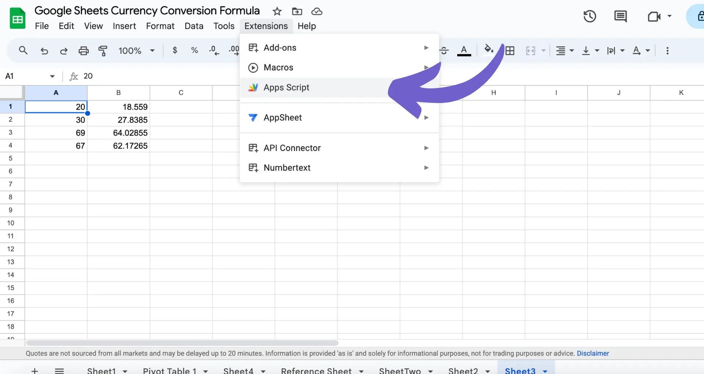
Task: Choose Apps Script from Extensions menu
Action: pyautogui.click(x=339, y=88)
